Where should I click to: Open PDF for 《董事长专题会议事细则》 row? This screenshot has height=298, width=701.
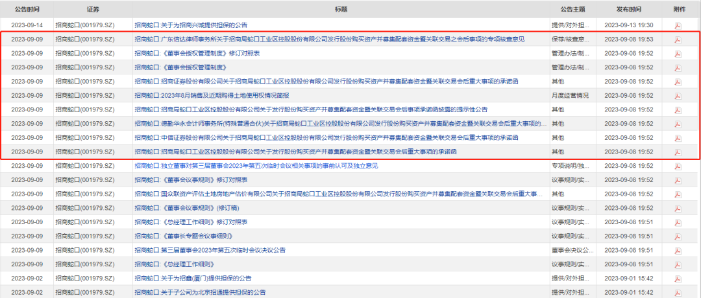[x=678, y=236]
